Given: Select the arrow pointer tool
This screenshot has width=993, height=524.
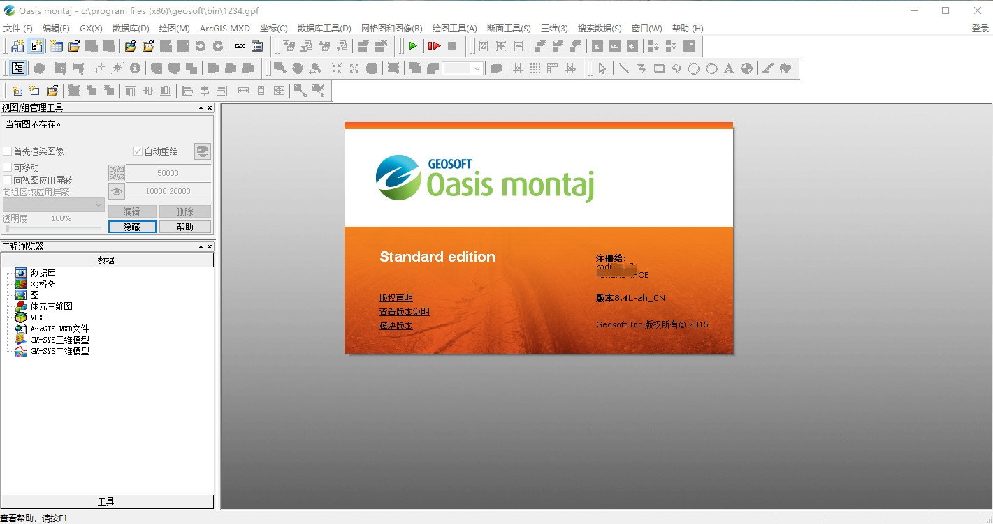Looking at the screenshot, I should click(602, 68).
